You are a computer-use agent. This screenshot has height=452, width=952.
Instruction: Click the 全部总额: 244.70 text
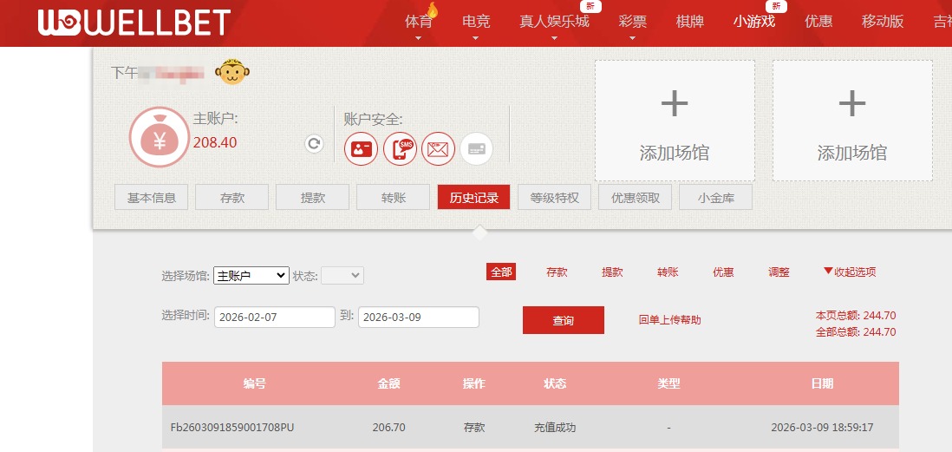tap(856, 332)
